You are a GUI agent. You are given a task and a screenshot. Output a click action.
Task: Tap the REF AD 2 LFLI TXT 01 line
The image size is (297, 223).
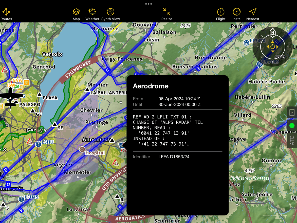(x=162, y=117)
